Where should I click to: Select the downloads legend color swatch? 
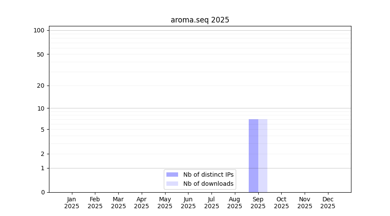click(x=172, y=184)
